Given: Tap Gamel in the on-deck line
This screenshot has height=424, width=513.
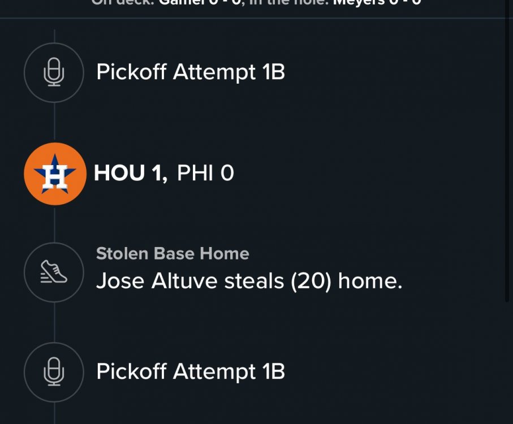Looking at the screenshot, I should (180, 3).
